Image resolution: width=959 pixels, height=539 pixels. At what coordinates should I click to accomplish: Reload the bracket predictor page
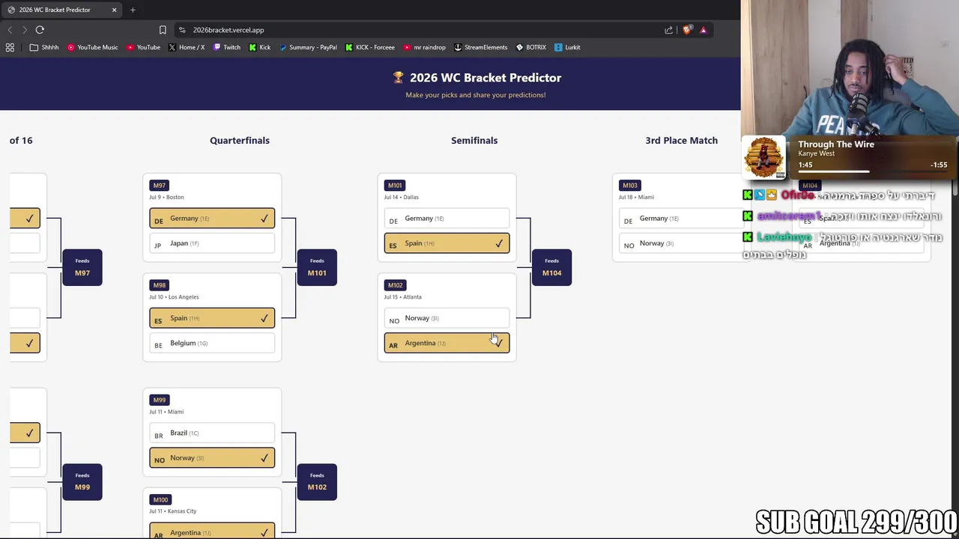(40, 30)
